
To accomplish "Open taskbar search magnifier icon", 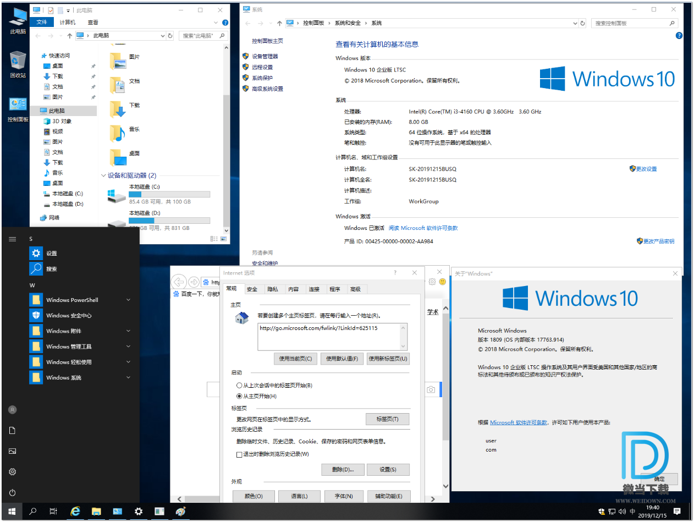I will coord(32,511).
